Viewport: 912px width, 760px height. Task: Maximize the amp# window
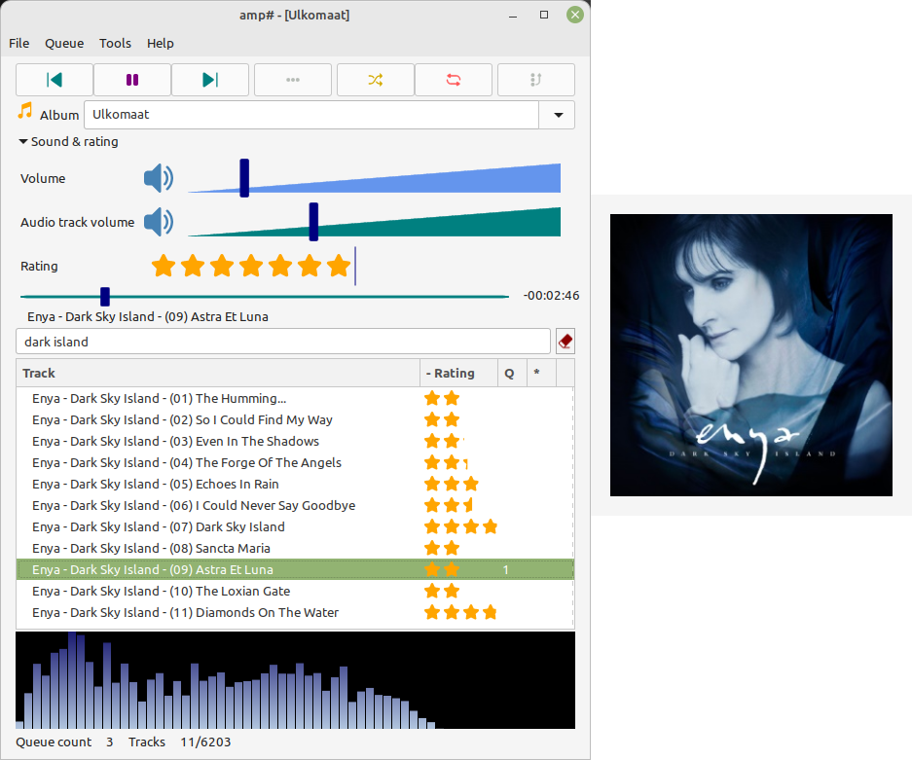pos(544,15)
